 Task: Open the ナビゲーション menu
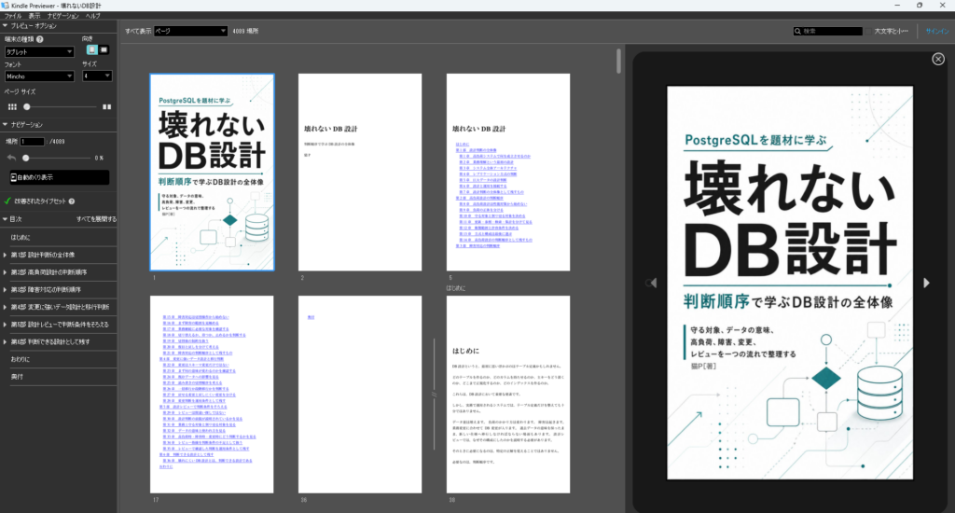pos(63,16)
